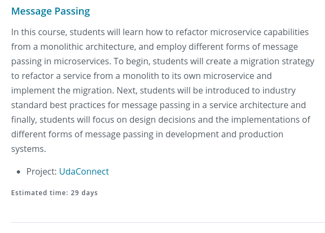Click the paragraph line starting 'In this course'
The height and width of the screenshot is (233, 325).
[160, 32]
